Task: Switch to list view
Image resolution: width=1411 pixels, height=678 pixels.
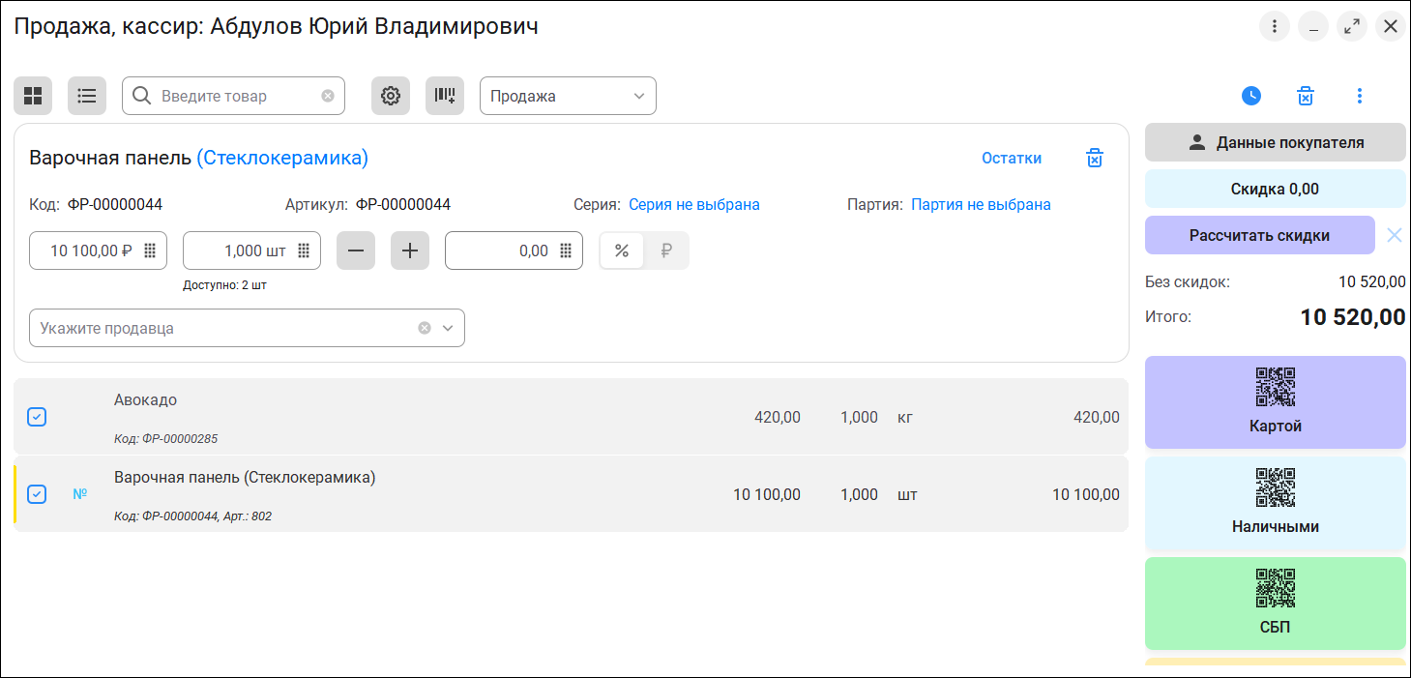Action: pos(87,96)
